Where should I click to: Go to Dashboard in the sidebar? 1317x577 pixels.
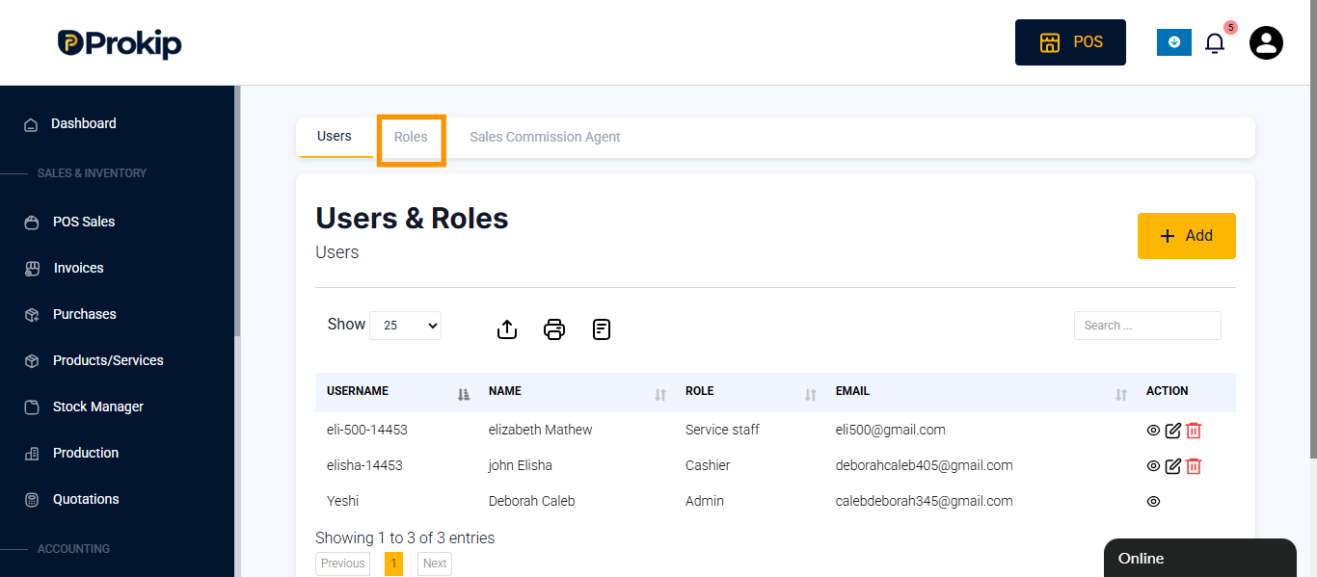83,123
